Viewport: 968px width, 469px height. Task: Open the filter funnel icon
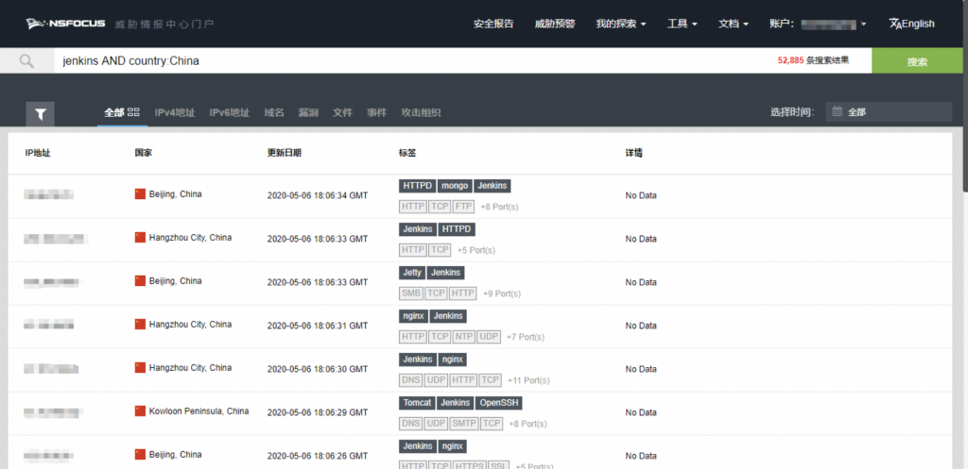point(41,113)
